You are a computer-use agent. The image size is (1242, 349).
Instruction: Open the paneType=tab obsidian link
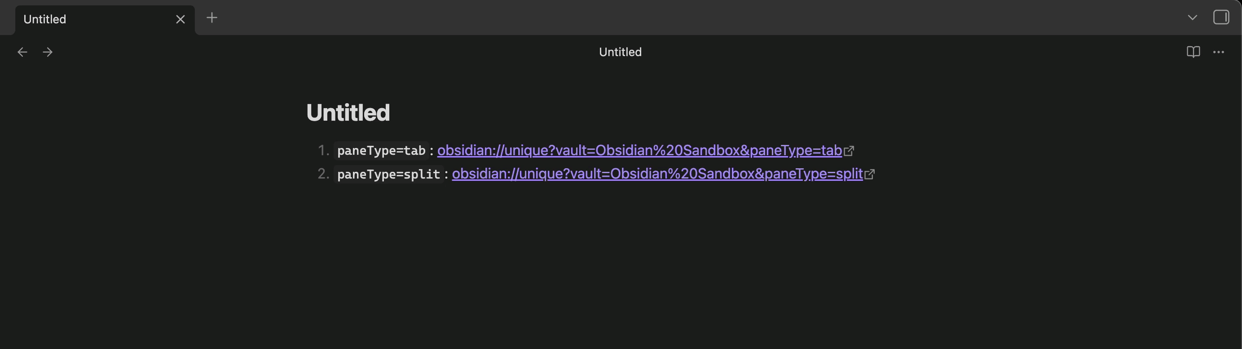pos(639,151)
